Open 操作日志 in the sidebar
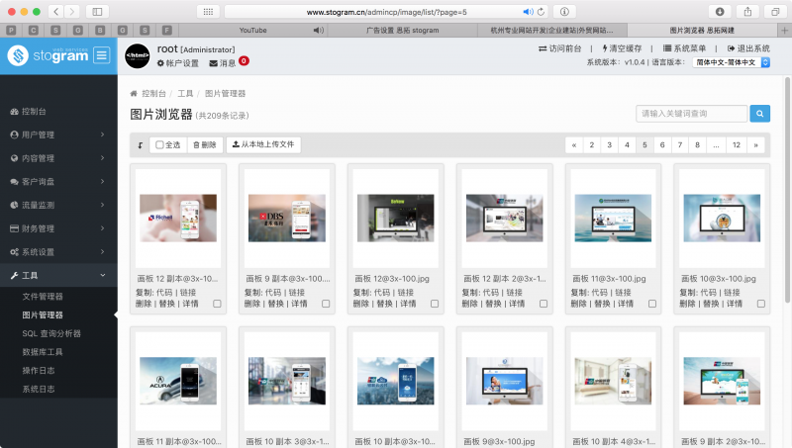The height and width of the screenshot is (448, 792). [x=39, y=370]
